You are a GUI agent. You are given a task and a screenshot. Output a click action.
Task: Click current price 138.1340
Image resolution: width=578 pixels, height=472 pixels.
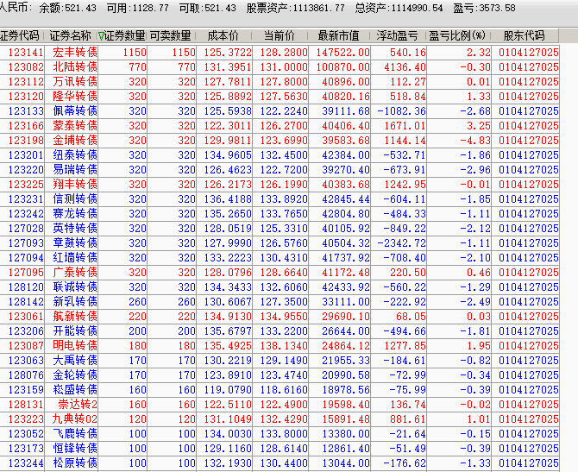[x=284, y=345]
